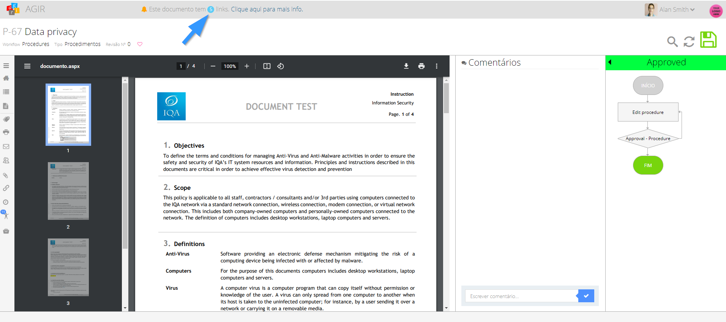Open Alan Smith user dropdown

click(x=677, y=9)
